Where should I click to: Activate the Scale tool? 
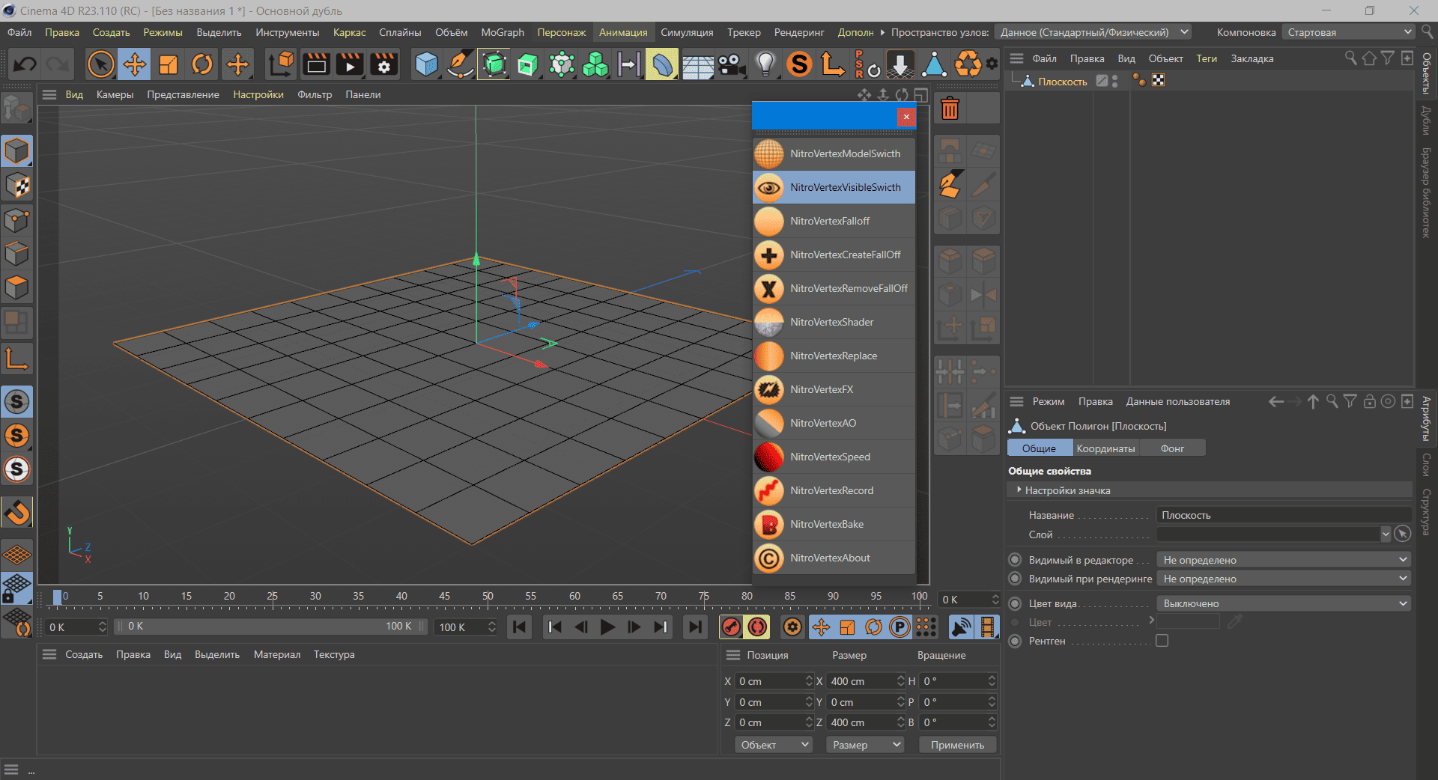pos(169,64)
